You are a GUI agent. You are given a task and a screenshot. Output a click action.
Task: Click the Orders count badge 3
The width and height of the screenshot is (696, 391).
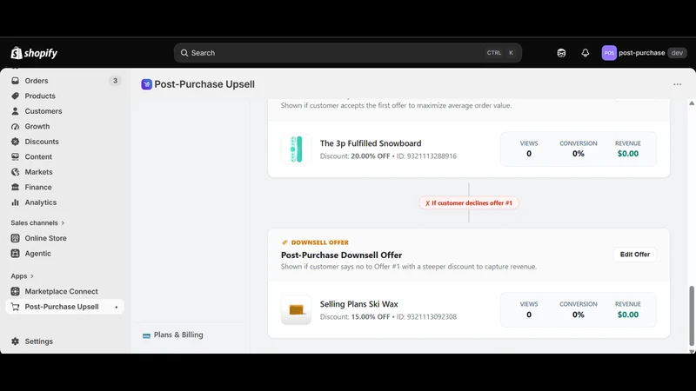[x=115, y=81]
